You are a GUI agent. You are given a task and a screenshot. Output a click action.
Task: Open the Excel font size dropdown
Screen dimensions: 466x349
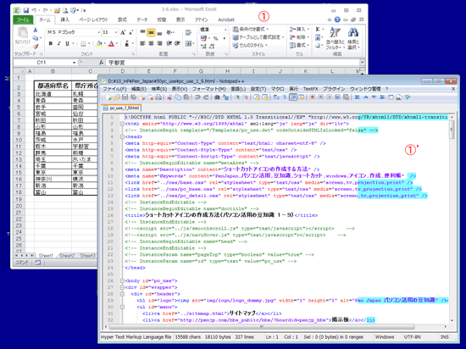pos(116,32)
